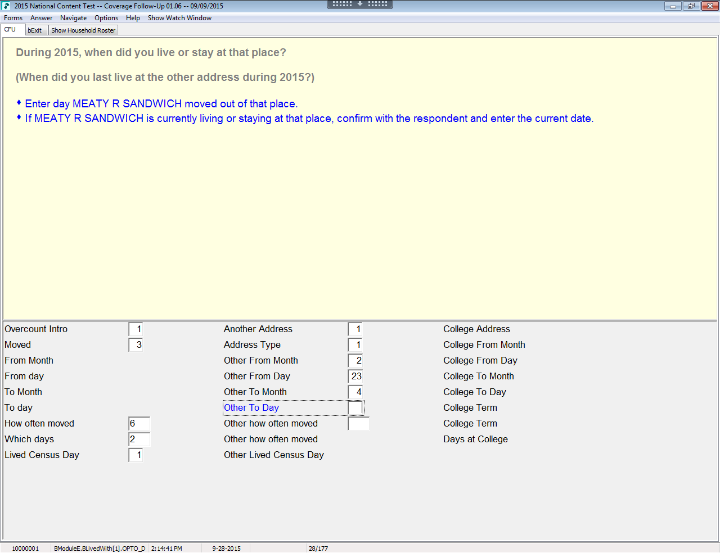Click the Lived Census Day field
The width and height of the screenshot is (720, 553).
coord(136,455)
